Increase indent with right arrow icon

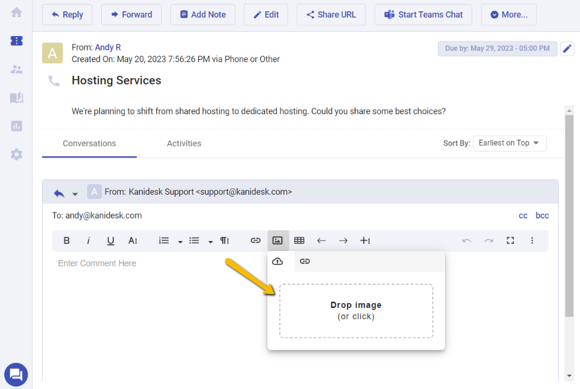tap(343, 240)
